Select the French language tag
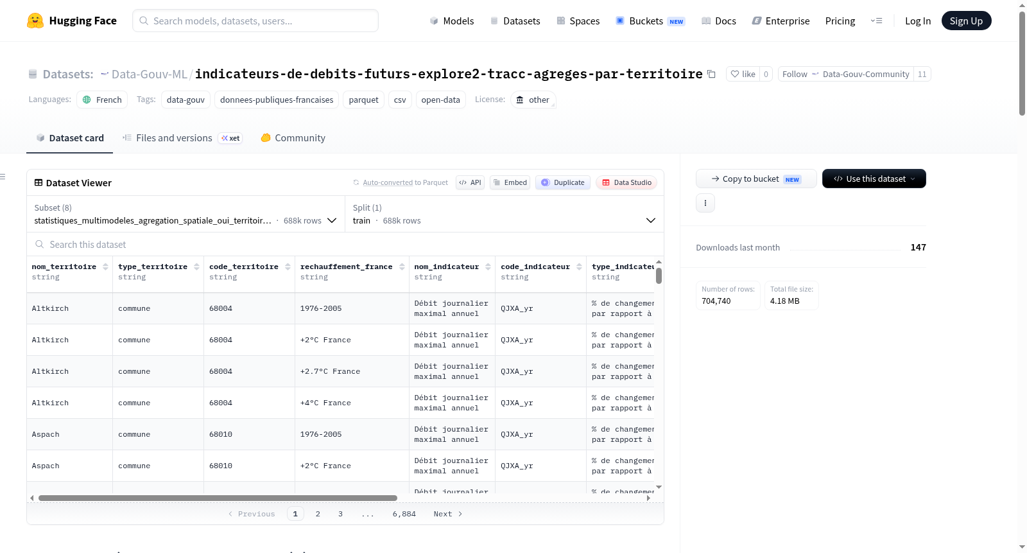This screenshot has width=1027, height=553. point(103,100)
